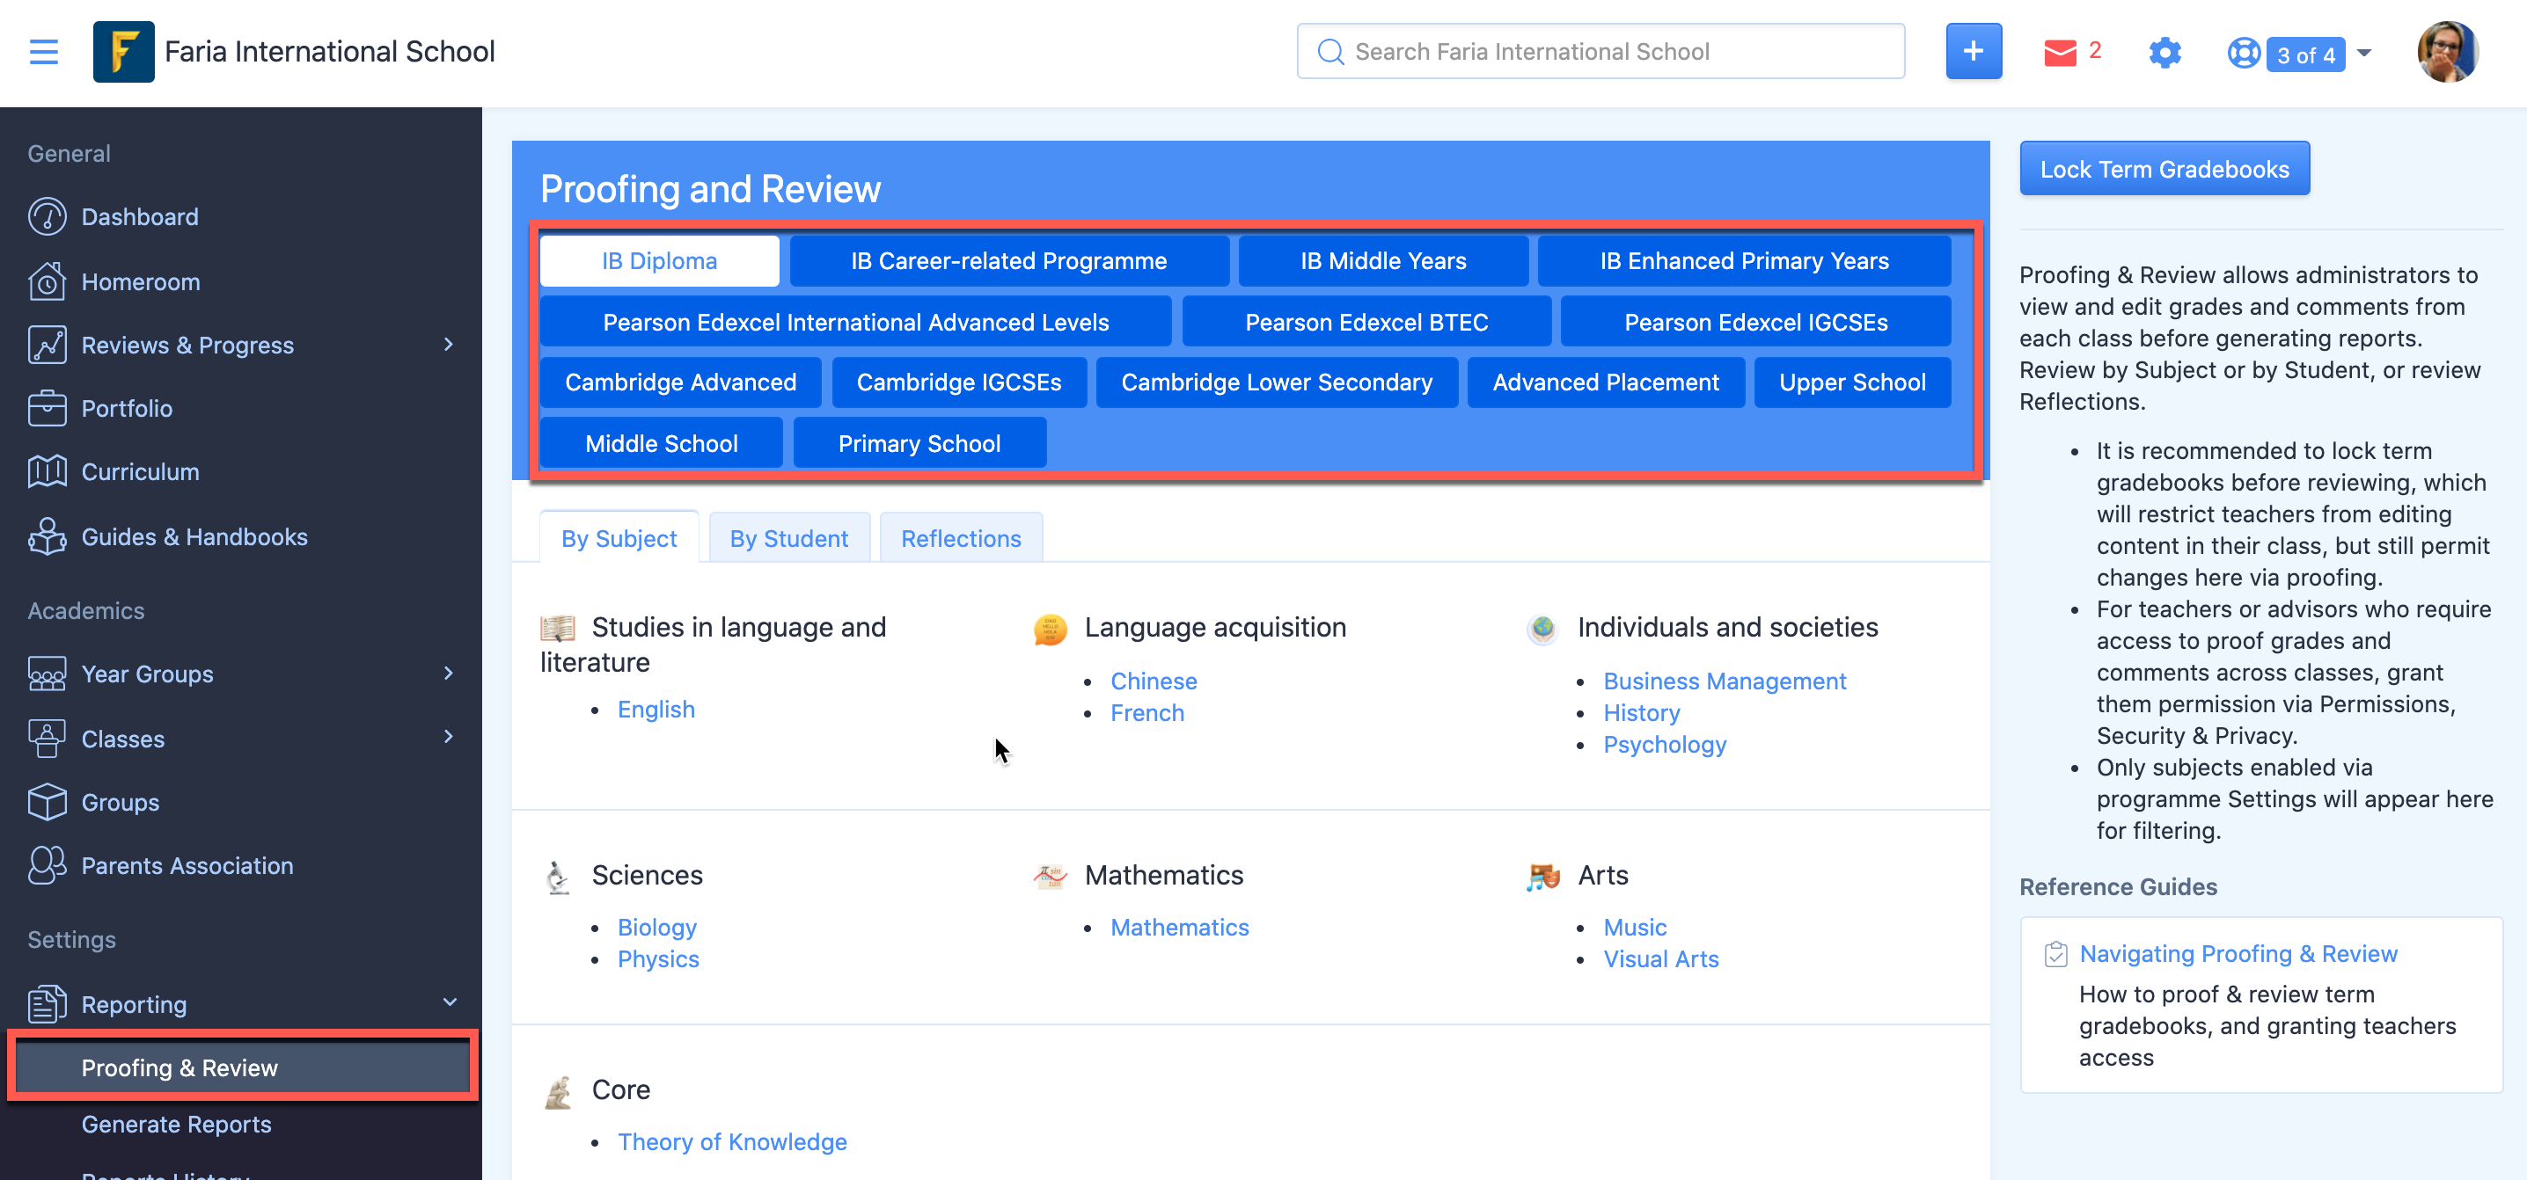Open the Business Management link
Image resolution: width=2527 pixels, height=1180 pixels.
pos(1725,681)
